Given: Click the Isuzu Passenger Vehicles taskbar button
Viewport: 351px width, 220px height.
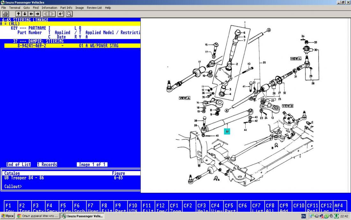Looking at the screenshot, I should click(83, 216).
